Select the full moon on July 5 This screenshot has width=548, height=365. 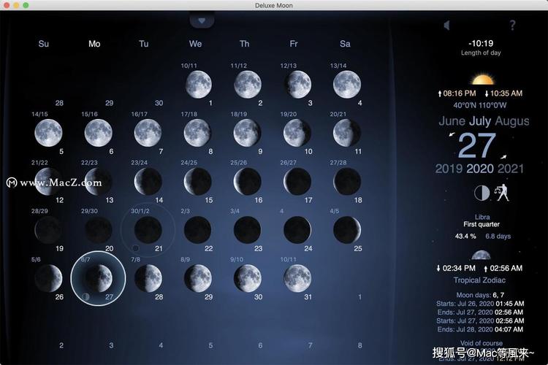pos(48,133)
